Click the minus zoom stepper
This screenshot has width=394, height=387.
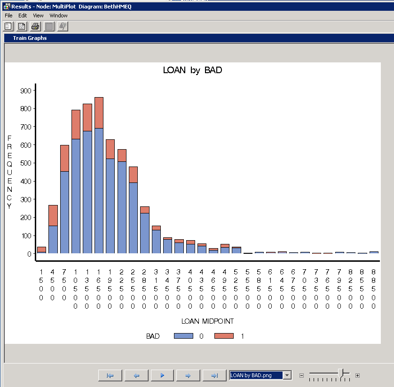(301, 375)
